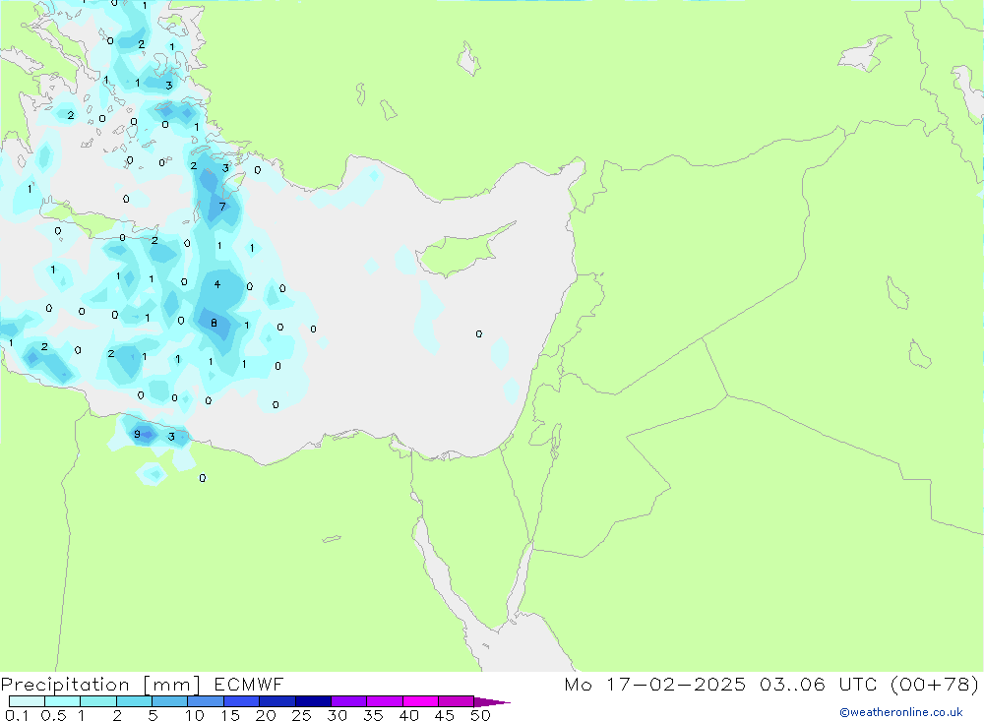984x721 pixels.
Task: Click the precipitation value '9' on the map
Action: tap(137, 434)
